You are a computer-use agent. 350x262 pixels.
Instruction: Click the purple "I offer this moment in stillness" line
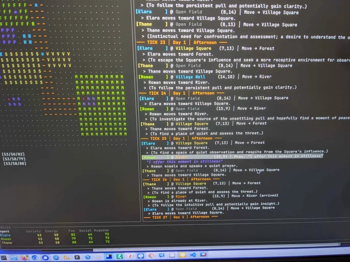pos(184,162)
